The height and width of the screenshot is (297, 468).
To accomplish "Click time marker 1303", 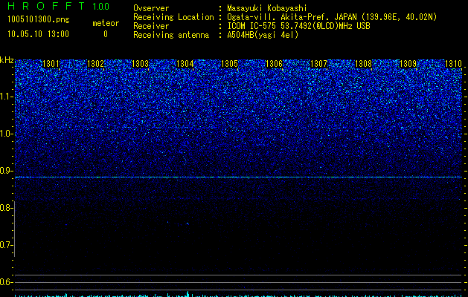I will click(x=140, y=63).
